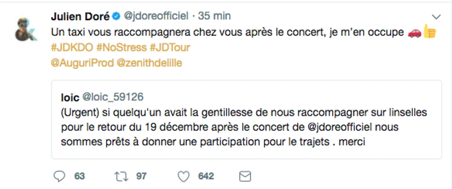This screenshot has height=189, width=452.
Task: Click the Julien Doré display name
Action: point(81,16)
